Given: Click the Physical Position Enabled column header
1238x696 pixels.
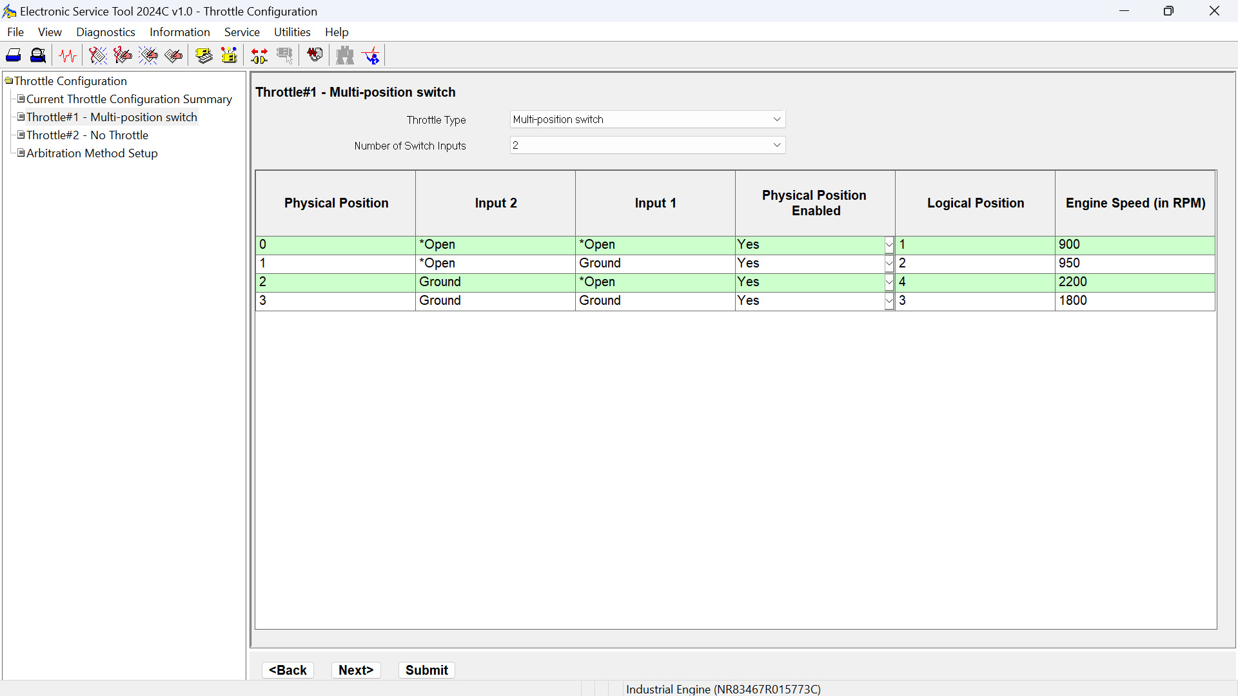Looking at the screenshot, I should 815,203.
